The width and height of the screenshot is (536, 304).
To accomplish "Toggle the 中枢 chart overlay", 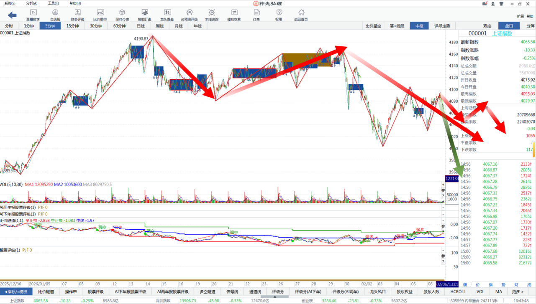I will (419, 26).
